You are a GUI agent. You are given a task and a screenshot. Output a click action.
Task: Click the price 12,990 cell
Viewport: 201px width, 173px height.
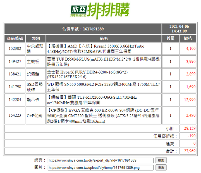coord(188,100)
